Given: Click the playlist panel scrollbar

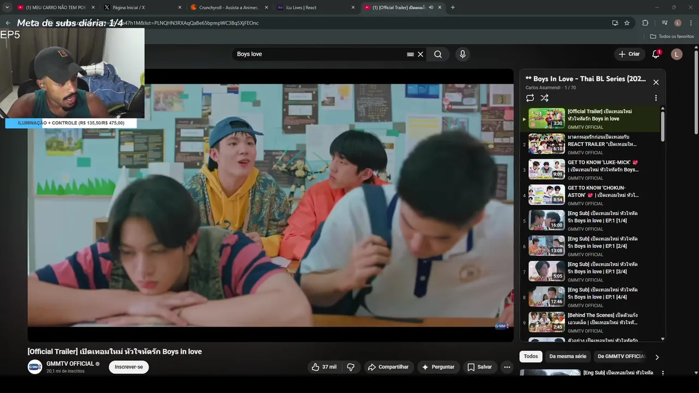Looking at the screenshot, I should point(663,127).
